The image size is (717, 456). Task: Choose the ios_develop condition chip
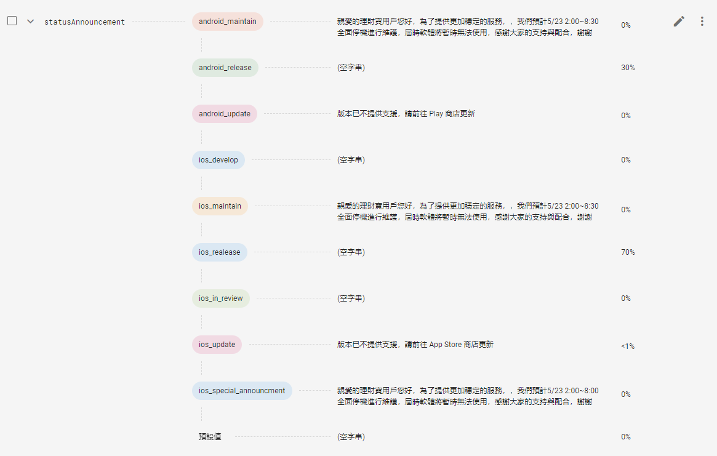(218, 160)
